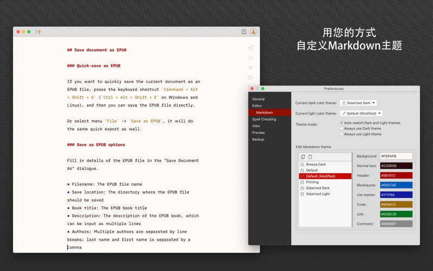433x271 pixels.
Task: Select Auto-switch Dark and Light themes
Action: pyautogui.click(x=342, y=123)
